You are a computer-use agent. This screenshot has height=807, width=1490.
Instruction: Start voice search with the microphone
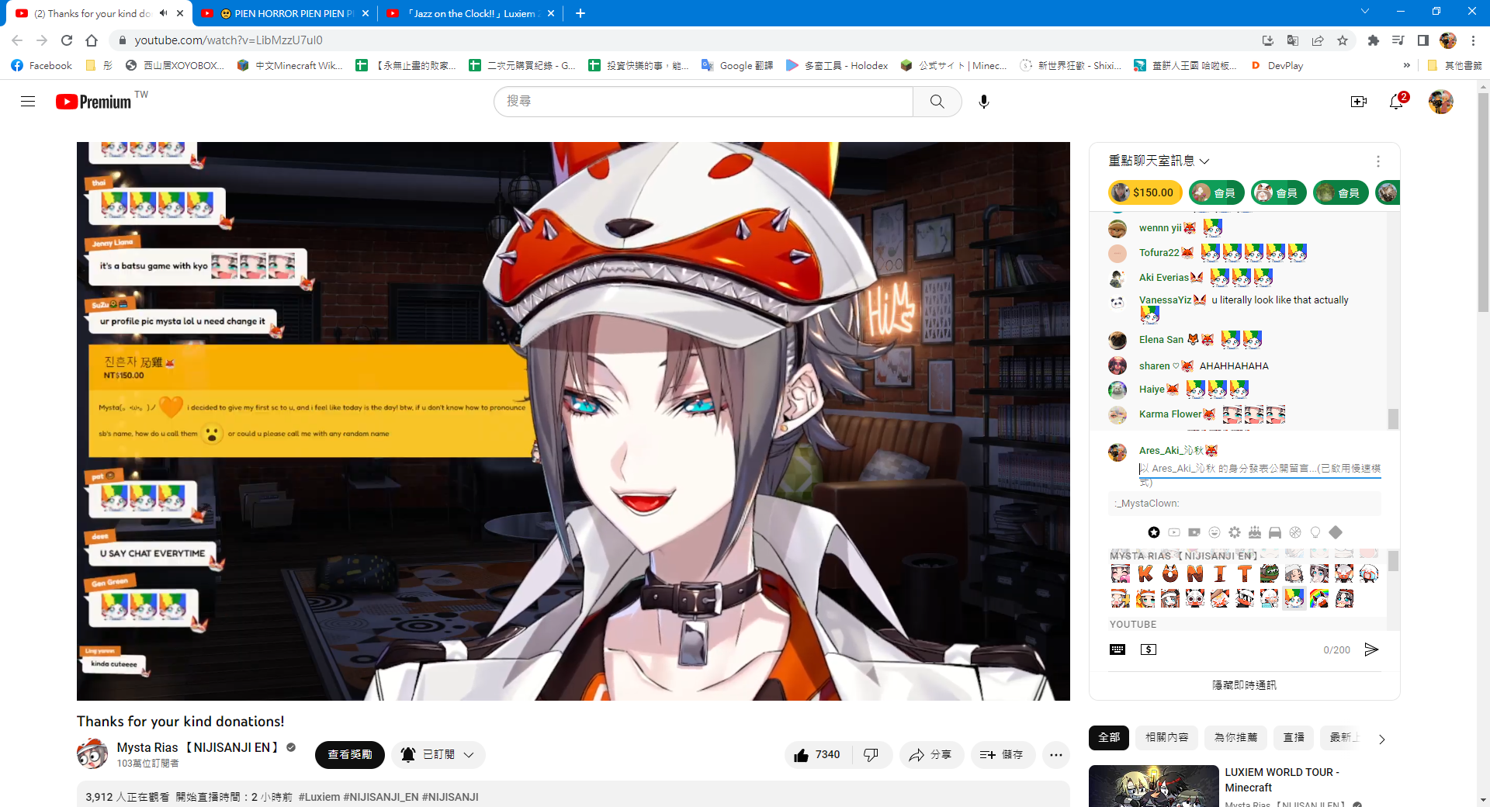pyautogui.click(x=984, y=102)
